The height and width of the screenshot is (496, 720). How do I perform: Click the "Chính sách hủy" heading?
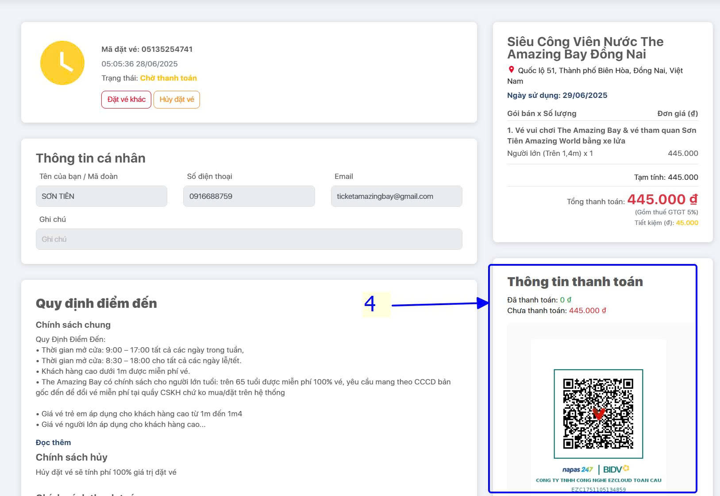[x=72, y=457]
